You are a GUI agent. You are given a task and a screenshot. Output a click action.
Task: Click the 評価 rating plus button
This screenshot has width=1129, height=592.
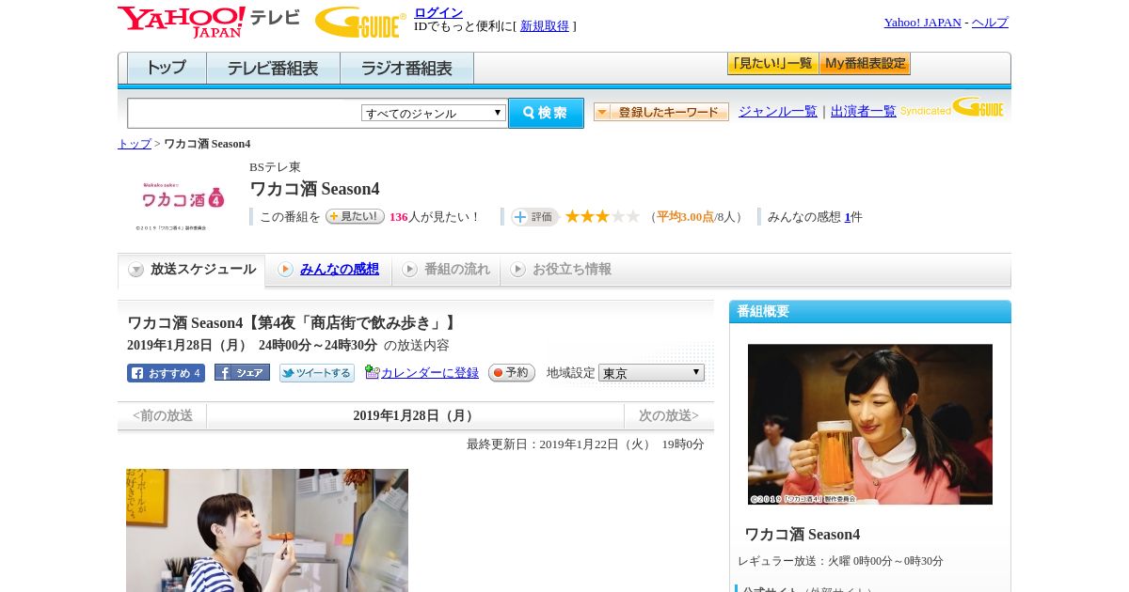coord(534,217)
